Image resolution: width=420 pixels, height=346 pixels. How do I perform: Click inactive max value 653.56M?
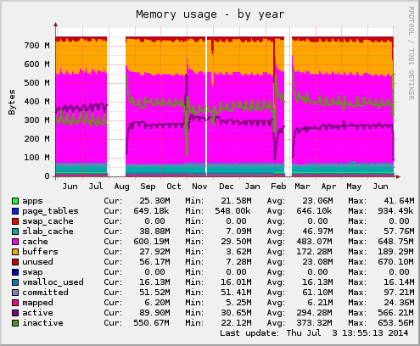click(396, 323)
